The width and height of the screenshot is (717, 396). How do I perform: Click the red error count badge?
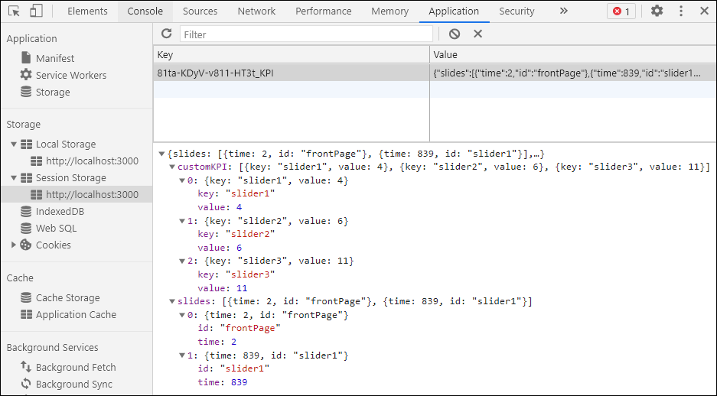coord(621,11)
